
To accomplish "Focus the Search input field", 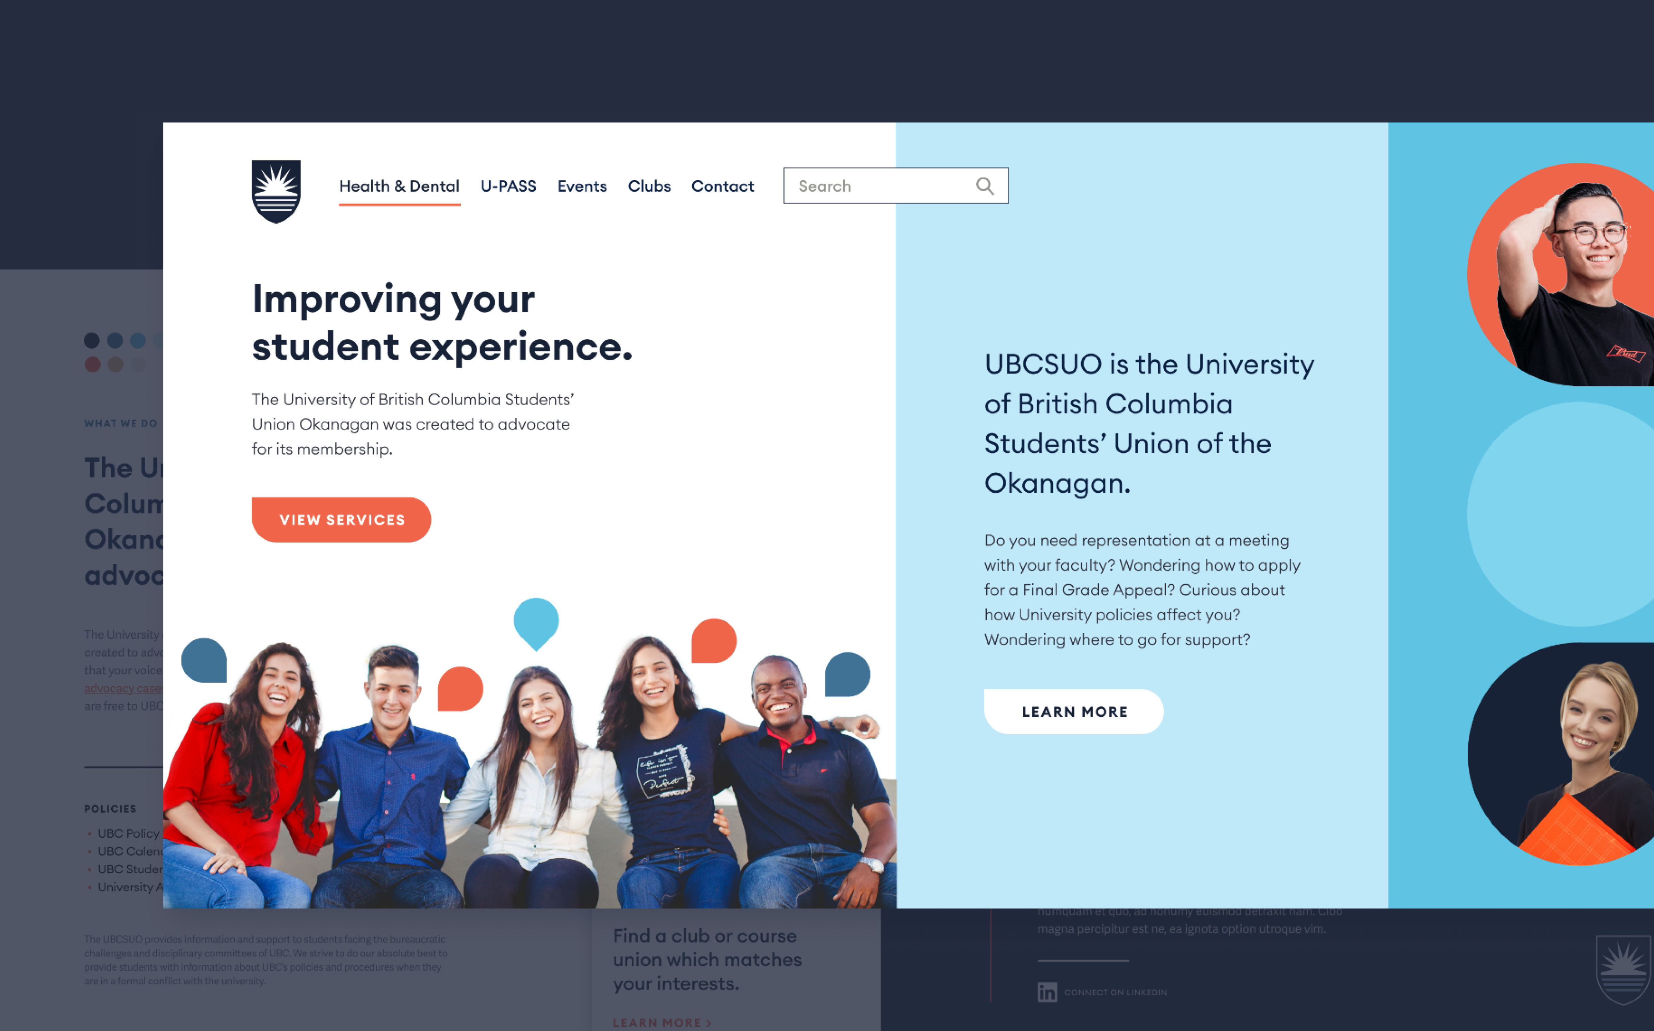I will [x=895, y=185].
